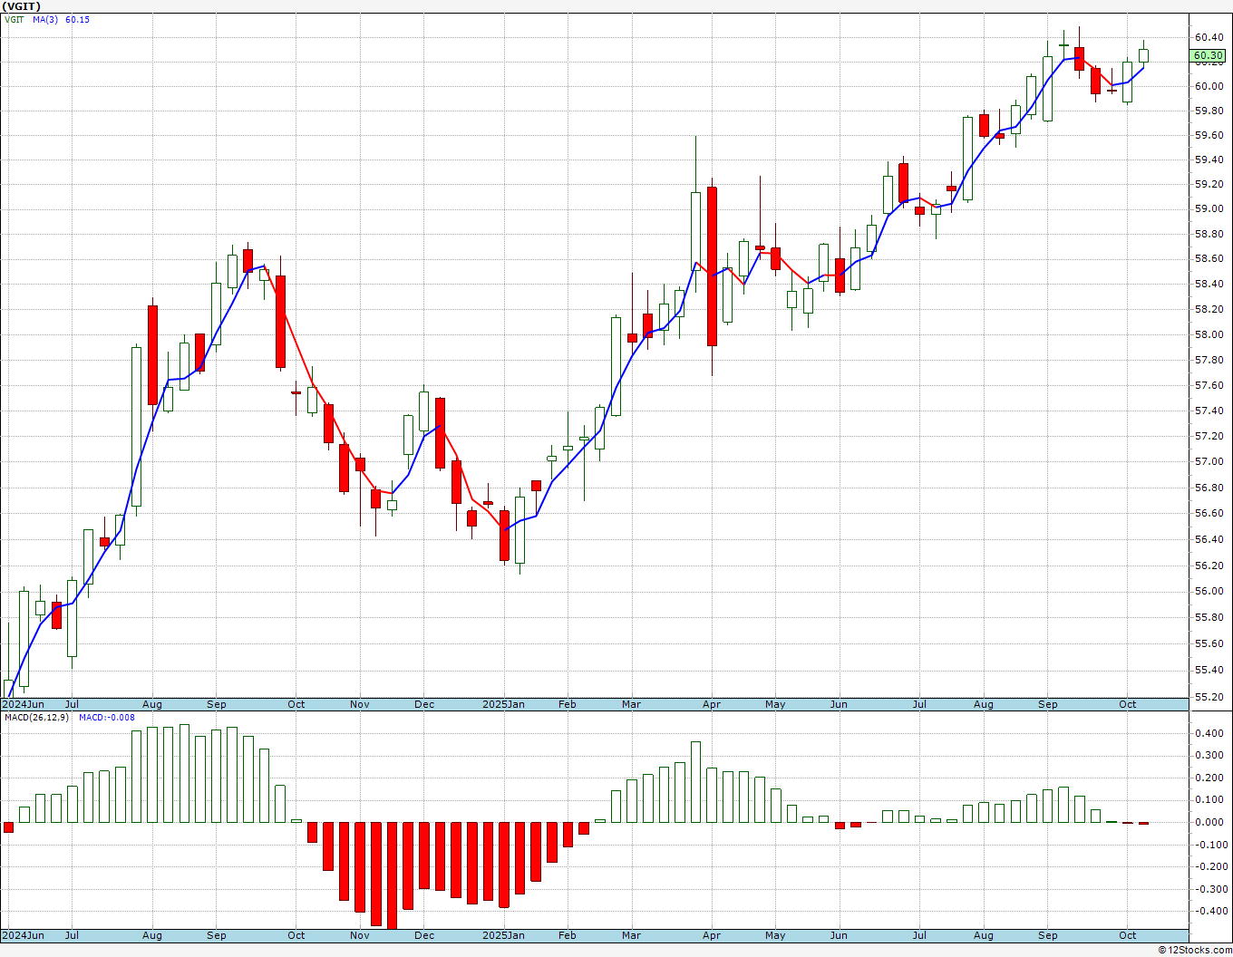Screen dimensions: 1233x957
Task: Click the 60.00 price axis label
Action: pyautogui.click(x=1209, y=87)
